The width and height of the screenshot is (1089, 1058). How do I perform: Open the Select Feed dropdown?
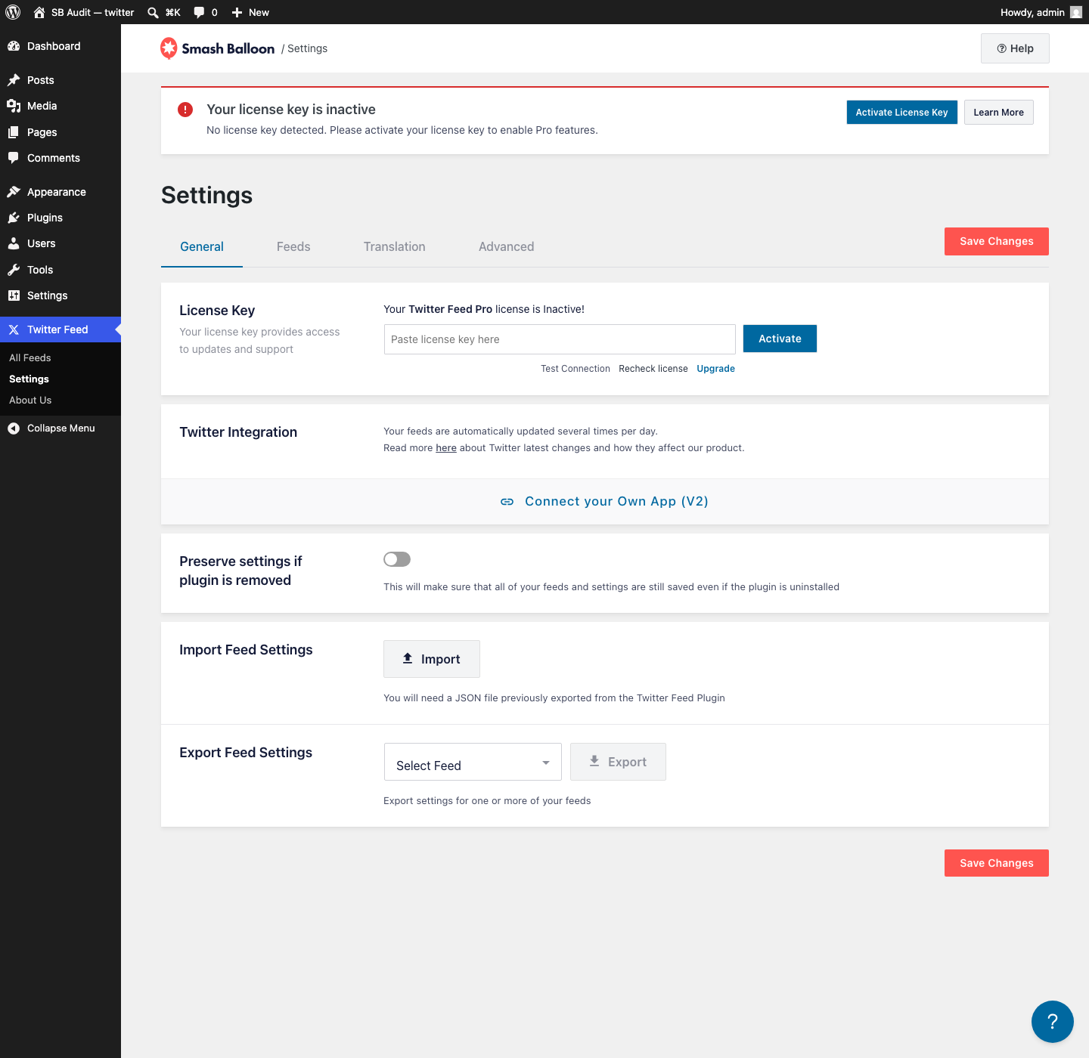click(473, 762)
